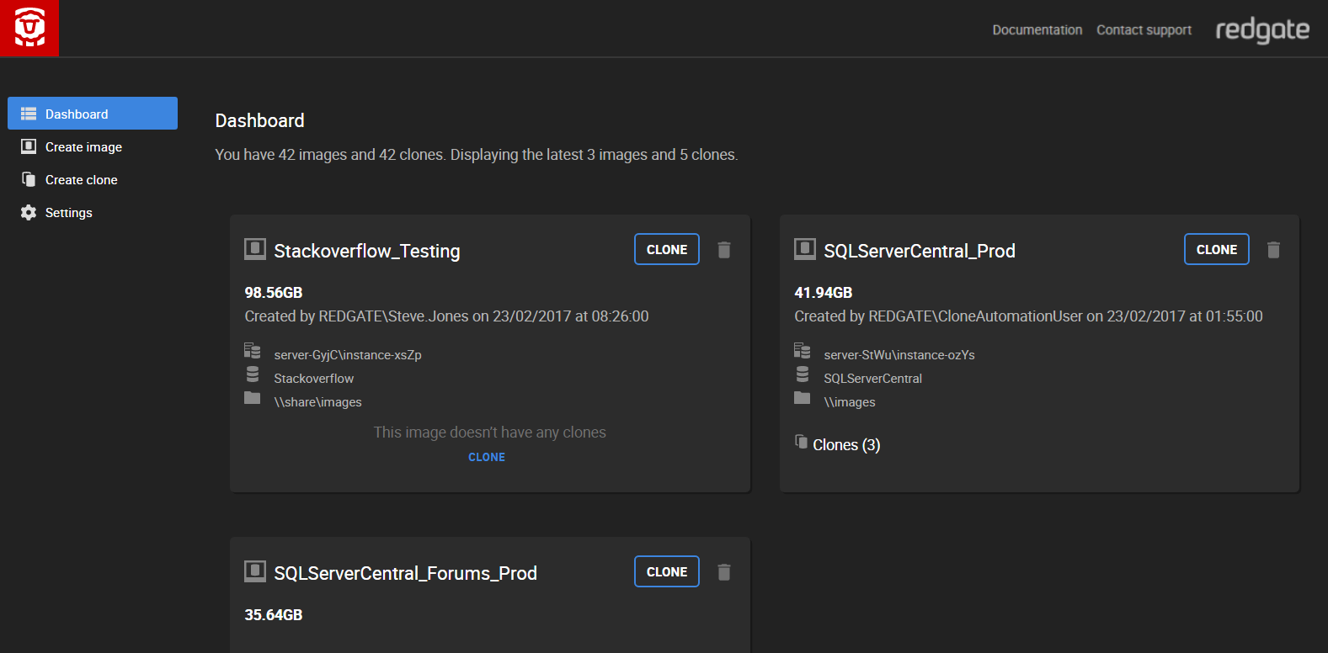The width and height of the screenshot is (1328, 653).
Task: Click the Stackoverflow database name
Action: point(314,379)
